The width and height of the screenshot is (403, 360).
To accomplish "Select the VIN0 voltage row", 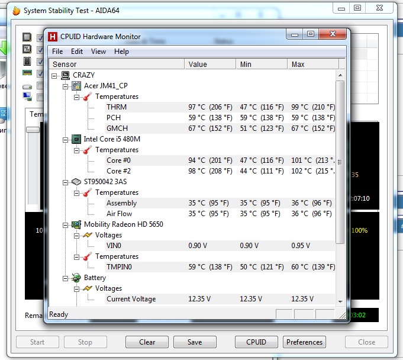I will point(220,246).
